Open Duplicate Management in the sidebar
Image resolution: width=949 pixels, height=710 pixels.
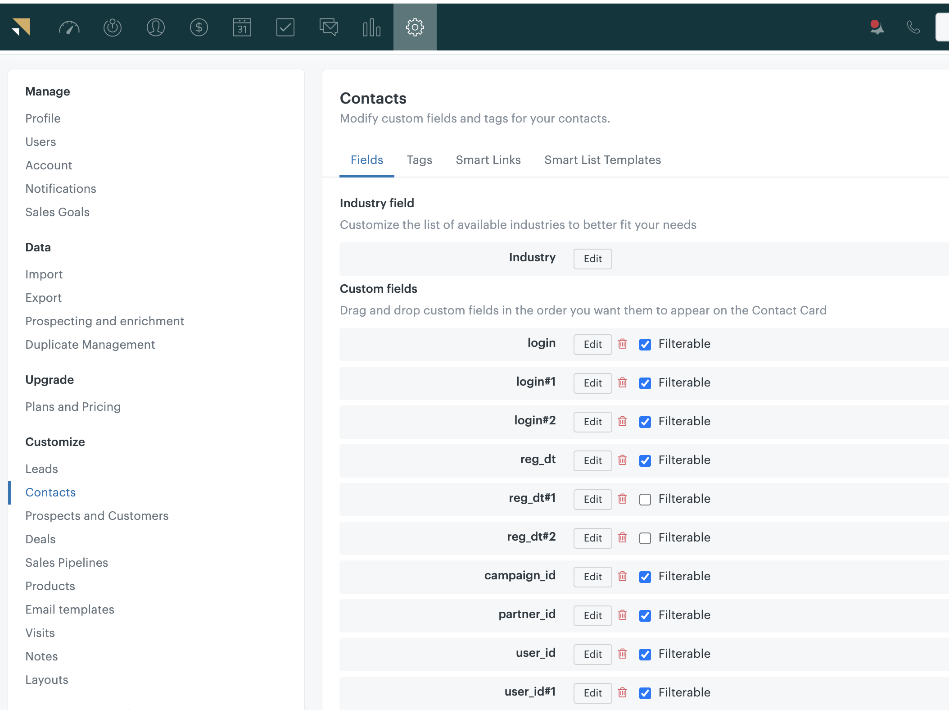(x=90, y=345)
